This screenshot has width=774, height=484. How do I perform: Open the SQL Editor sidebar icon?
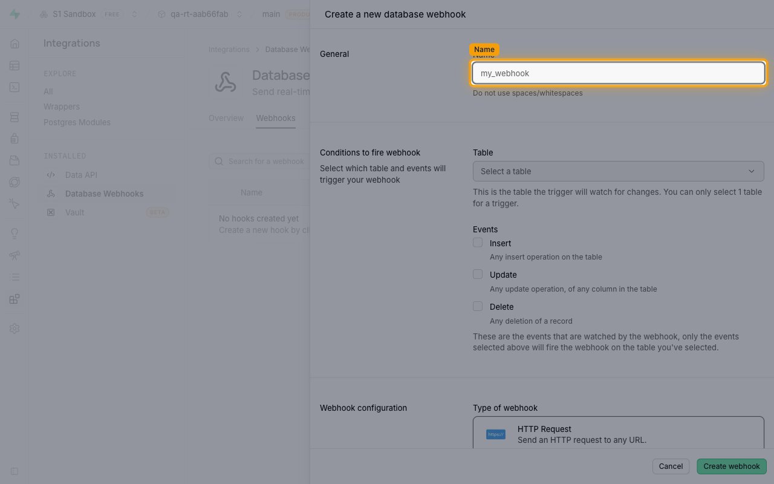click(15, 87)
